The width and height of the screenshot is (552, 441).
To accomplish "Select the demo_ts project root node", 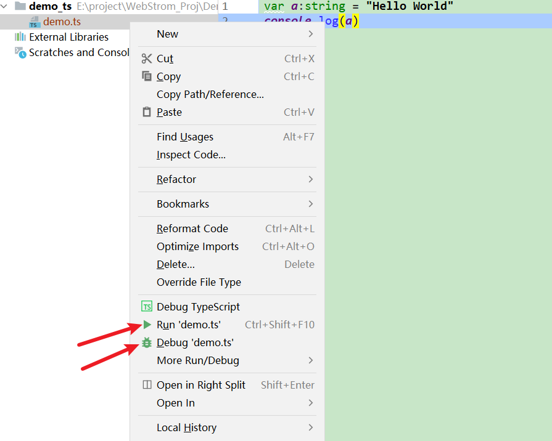I will (51, 6).
